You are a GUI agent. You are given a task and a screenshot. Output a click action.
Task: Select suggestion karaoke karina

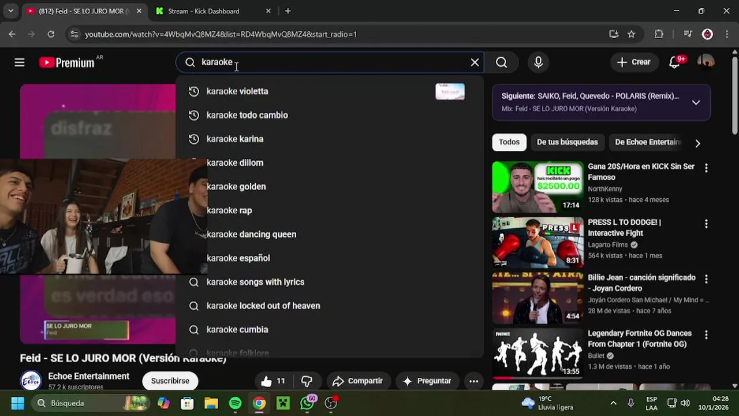click(x=329, y=139)
